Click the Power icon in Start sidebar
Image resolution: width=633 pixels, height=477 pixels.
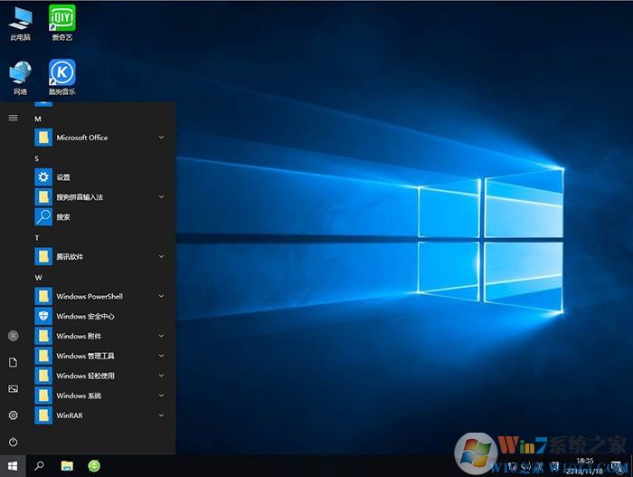tap(13, 442)
